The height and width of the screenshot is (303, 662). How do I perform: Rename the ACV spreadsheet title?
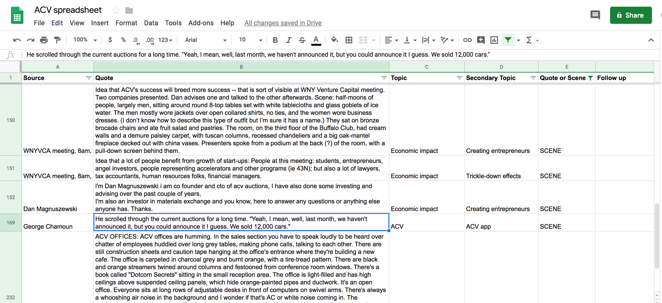(x=68, y=10)
